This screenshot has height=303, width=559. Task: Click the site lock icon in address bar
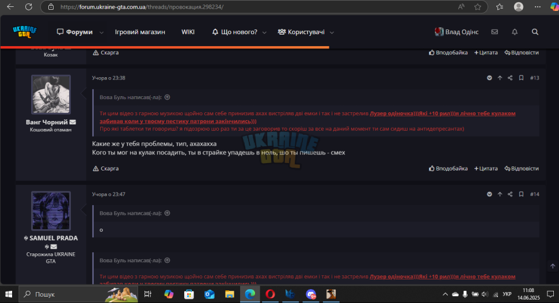(x=51, y=7)
